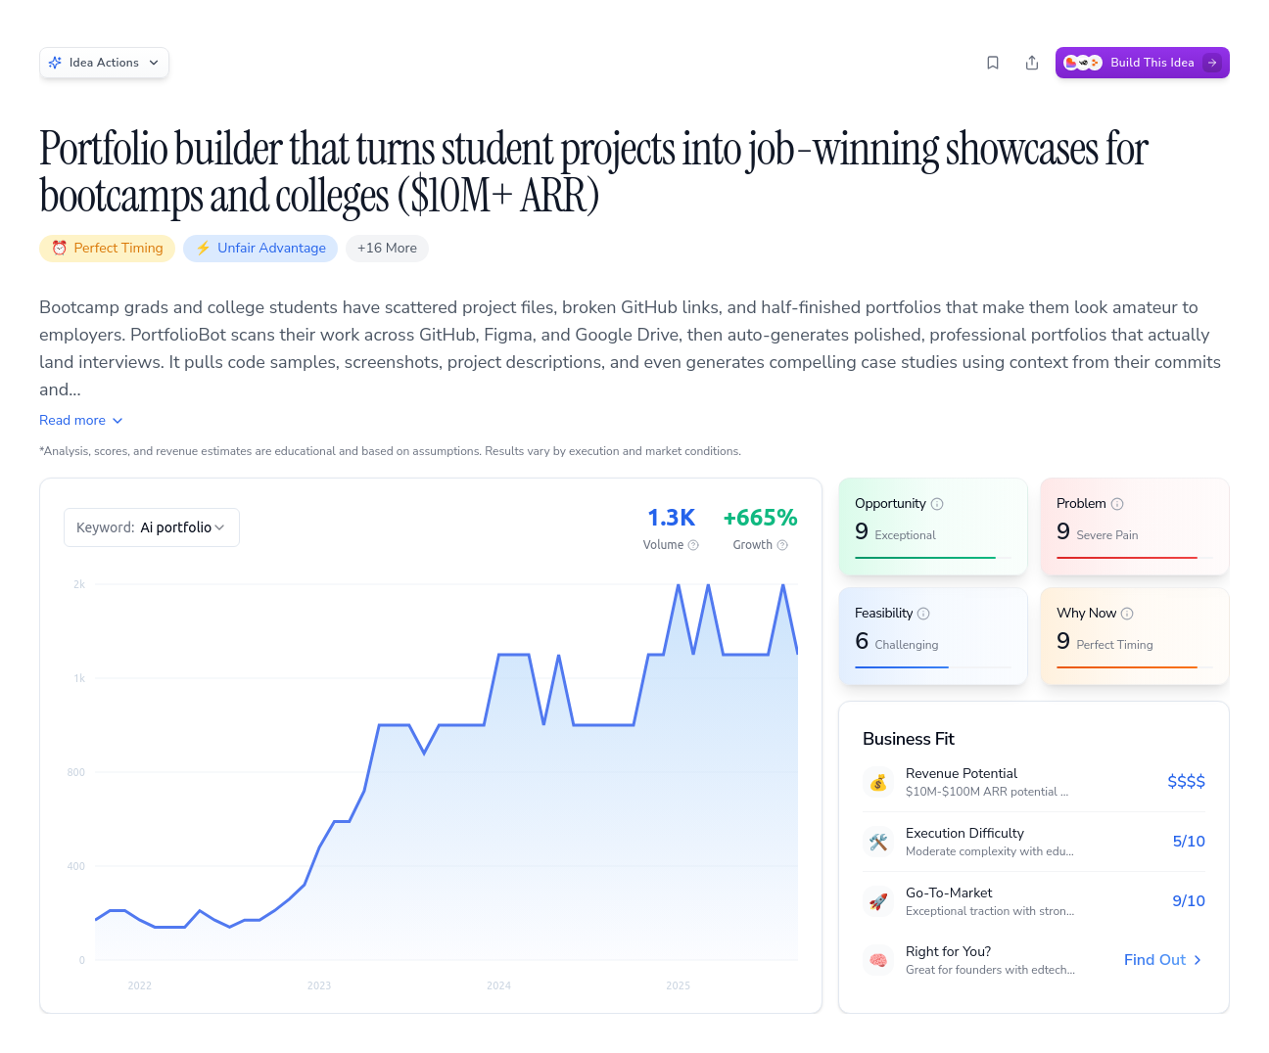Open the Revenue Potential row
Viewport: 1269px width, 1053px height.
[1033, 782]
